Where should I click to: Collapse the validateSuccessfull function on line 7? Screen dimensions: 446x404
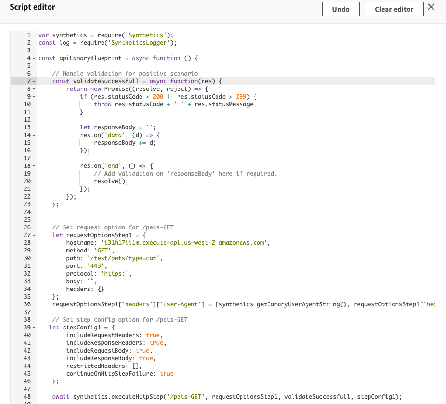33,81
